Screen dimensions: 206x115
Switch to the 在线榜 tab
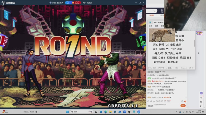(x=151, y=15)
